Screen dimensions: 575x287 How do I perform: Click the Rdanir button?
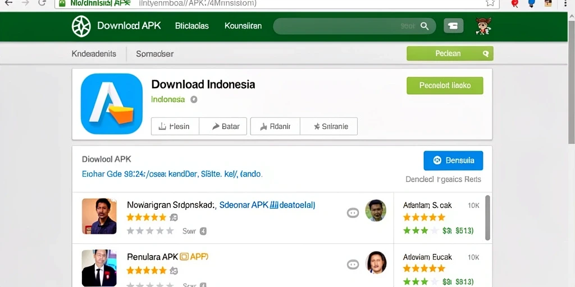pos(275,126)
